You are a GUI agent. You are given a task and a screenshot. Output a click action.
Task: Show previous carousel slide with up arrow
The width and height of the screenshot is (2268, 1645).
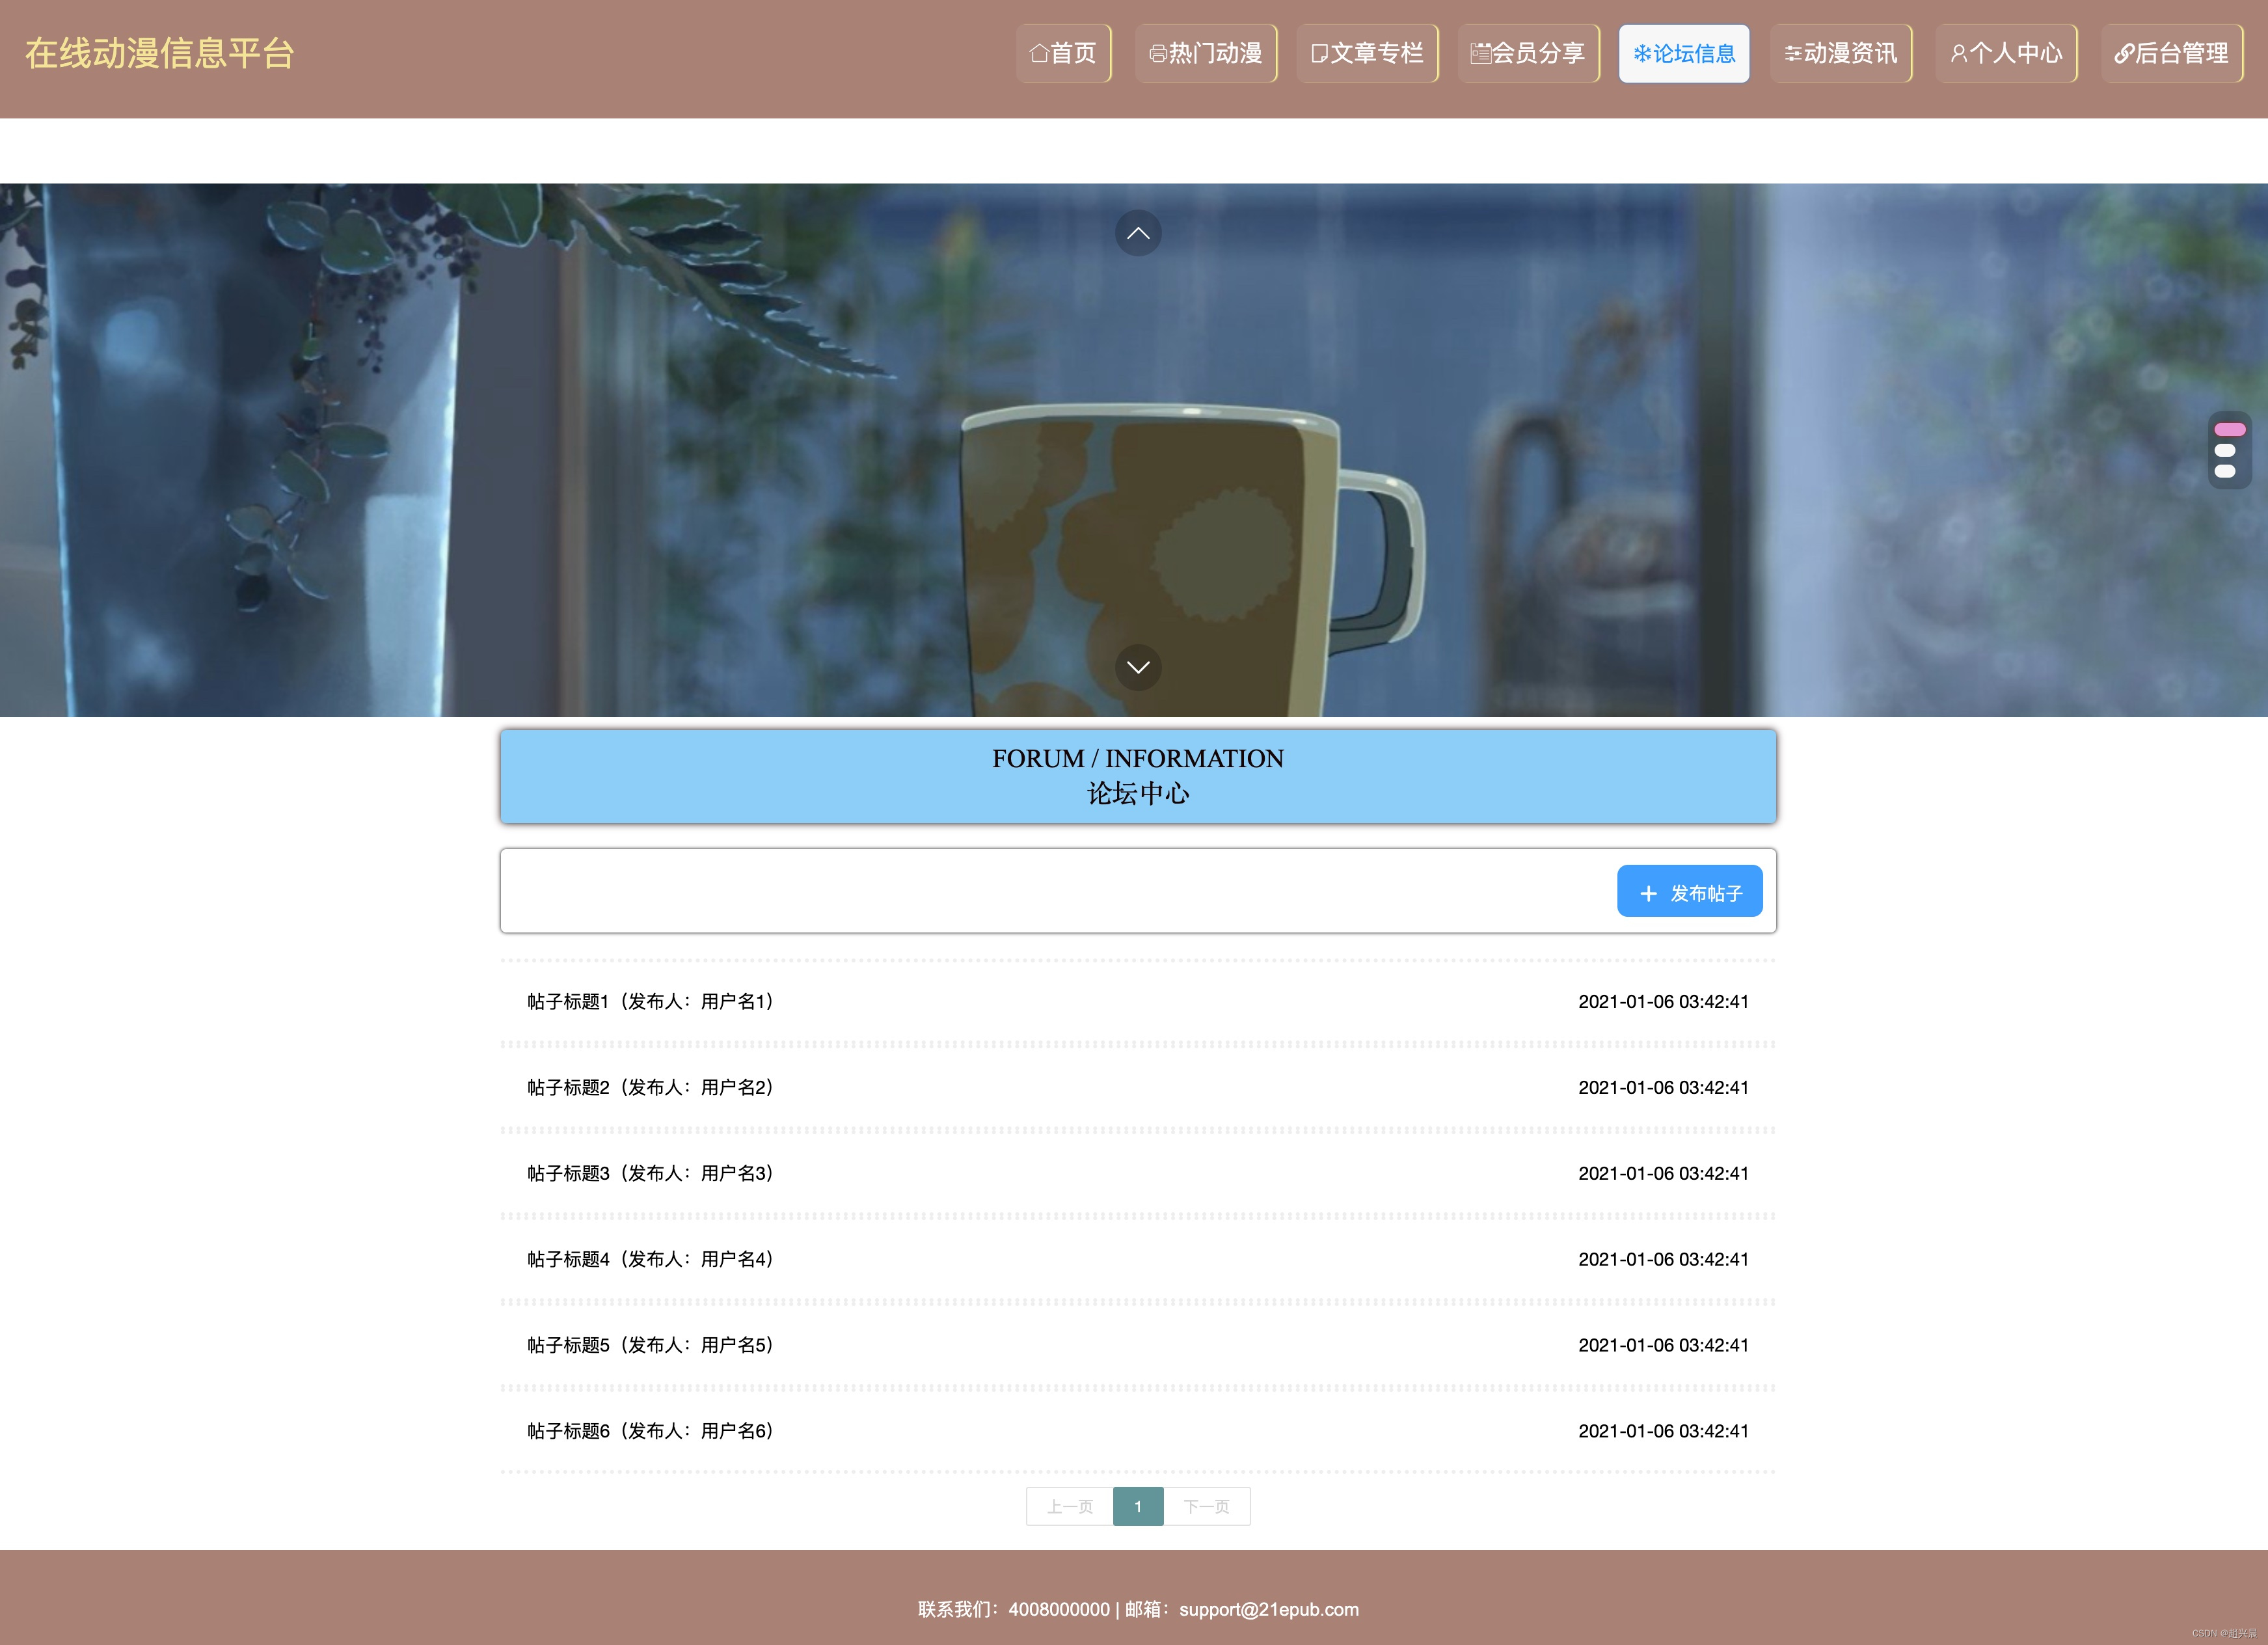[1138, 233]
